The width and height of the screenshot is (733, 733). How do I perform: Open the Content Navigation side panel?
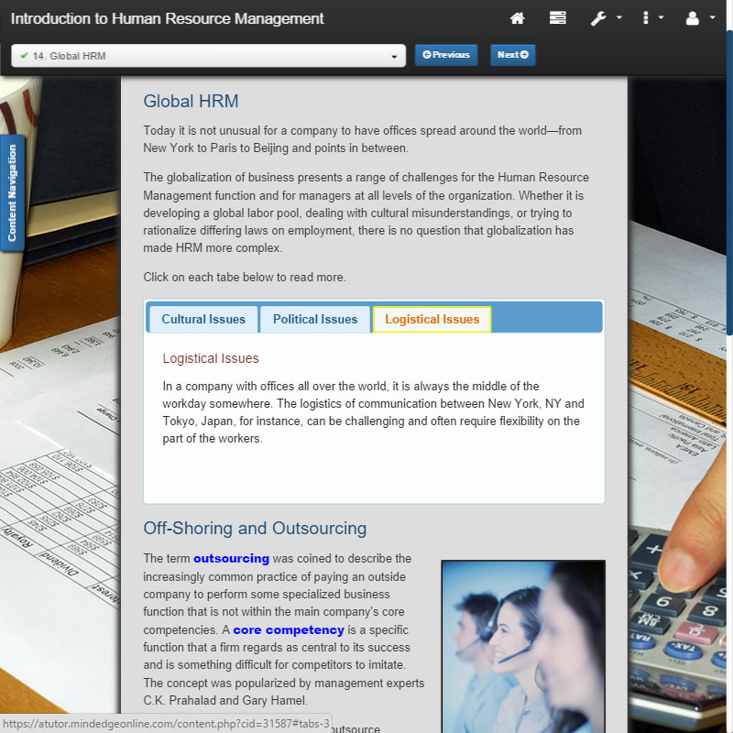[x=12, y=193]
